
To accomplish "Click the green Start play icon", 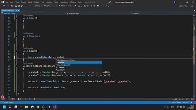I will coord(59,6).
